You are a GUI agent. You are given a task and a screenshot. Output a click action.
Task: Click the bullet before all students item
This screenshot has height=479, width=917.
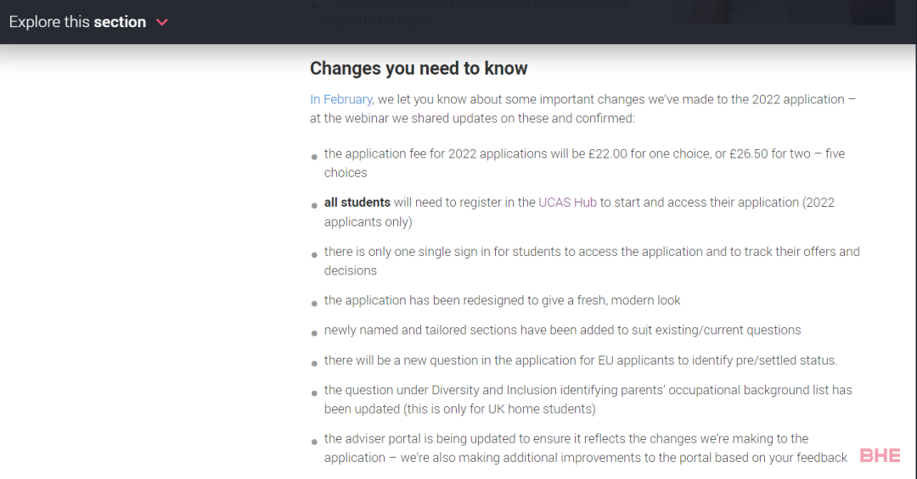pos(314,206)
